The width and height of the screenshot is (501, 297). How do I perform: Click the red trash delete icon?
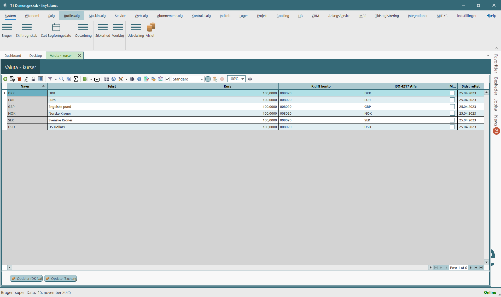pos(19,79)
